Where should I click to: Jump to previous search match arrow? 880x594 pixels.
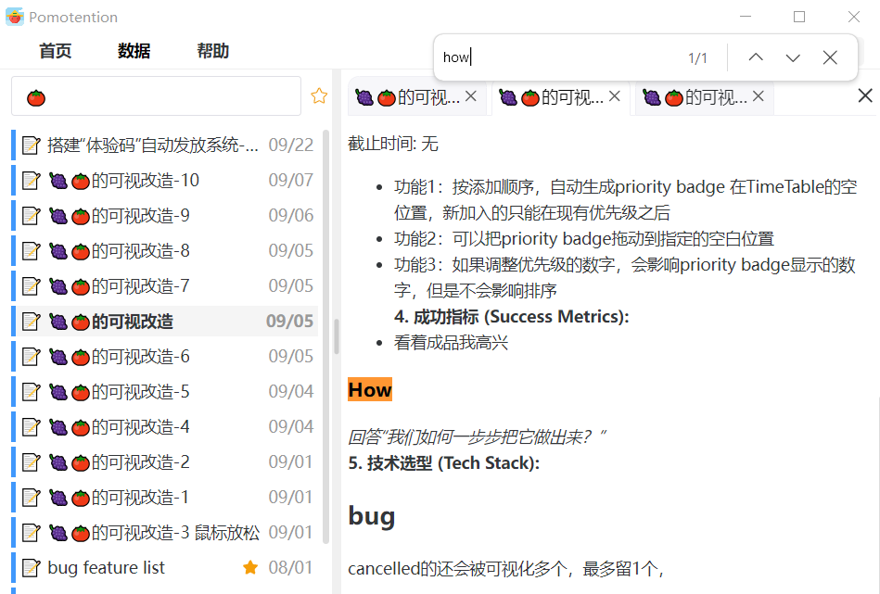pyautogui.click(x=756, y=57)
